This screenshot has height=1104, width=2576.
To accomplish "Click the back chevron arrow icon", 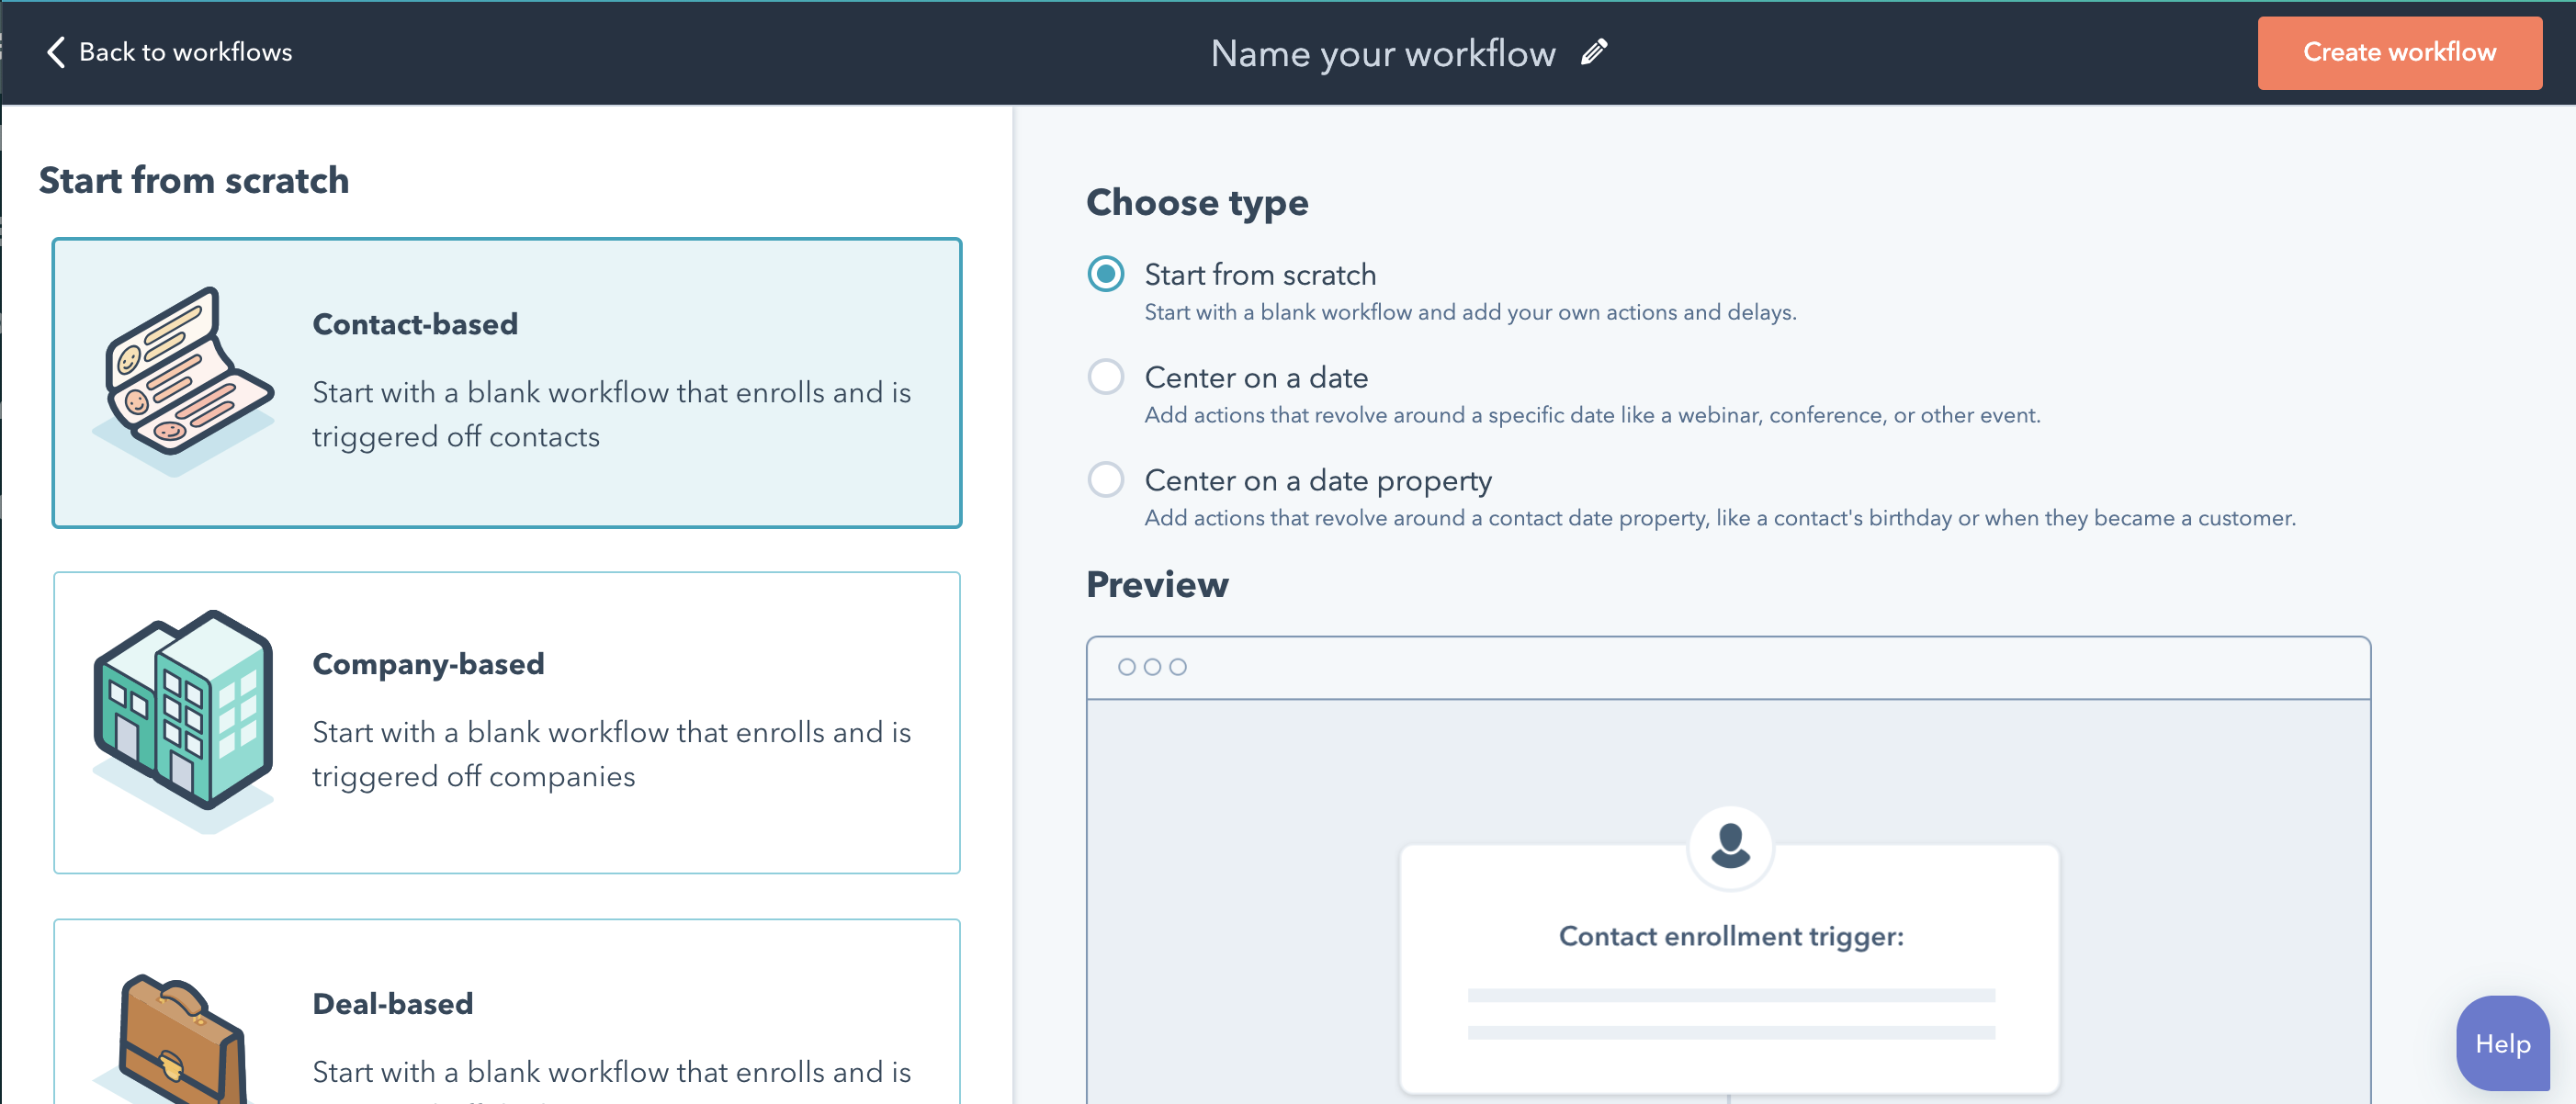I will click(x=56, y=52).
